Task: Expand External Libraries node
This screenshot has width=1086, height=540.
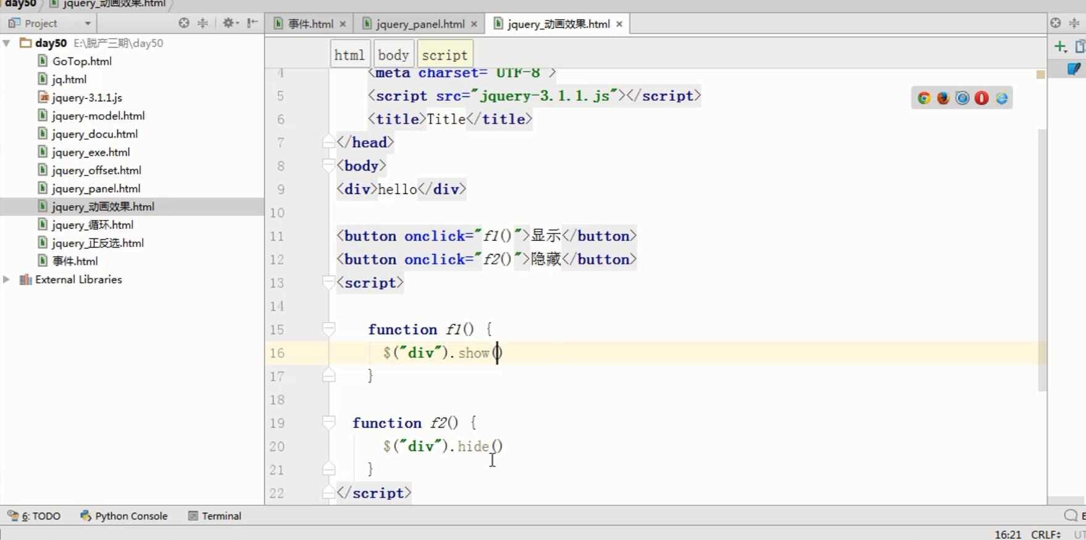Action: point(7,279)
